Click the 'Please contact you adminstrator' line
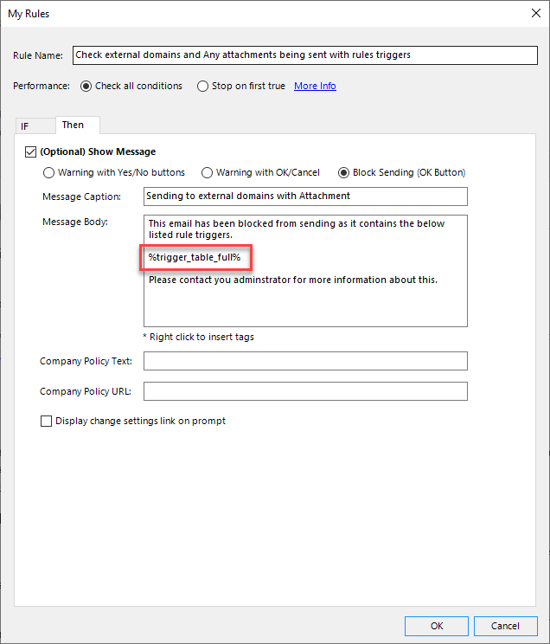This screenshot has height=644, width=550. click(293, 280)
